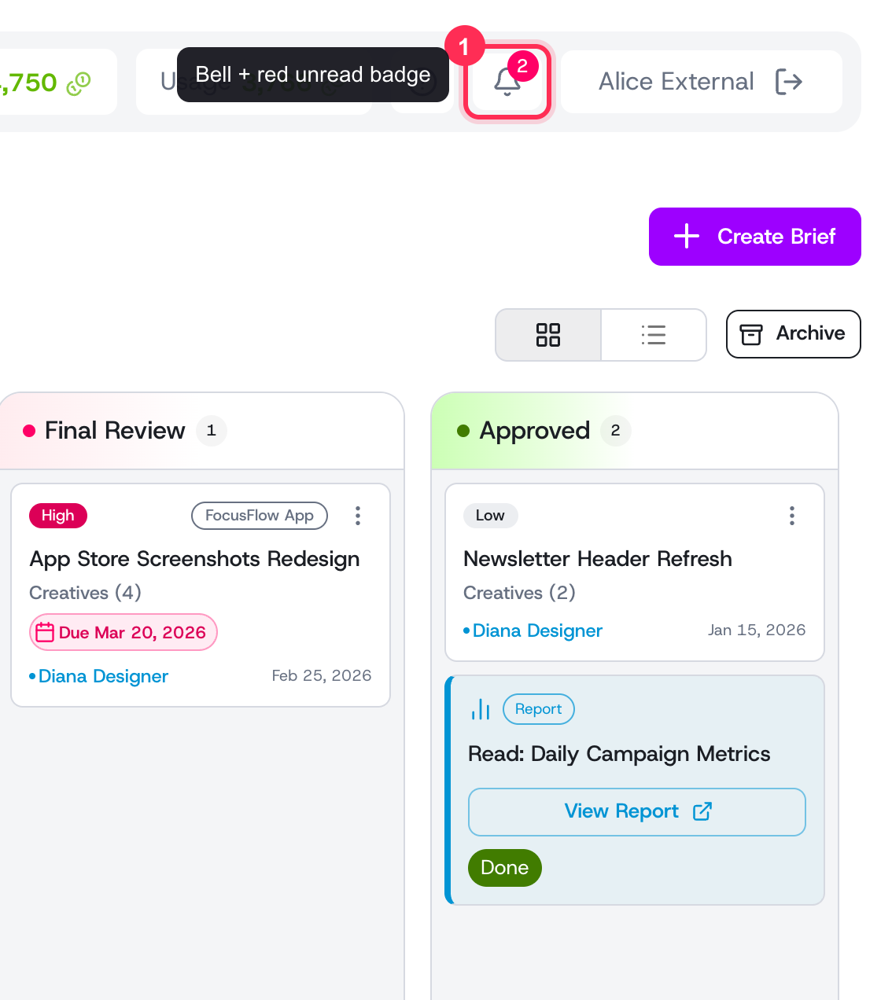The height and width of the screenshot is (1000, 892).
Task: Click the green Done status badge
Action: pyautogui.click(x=505, y=868)
